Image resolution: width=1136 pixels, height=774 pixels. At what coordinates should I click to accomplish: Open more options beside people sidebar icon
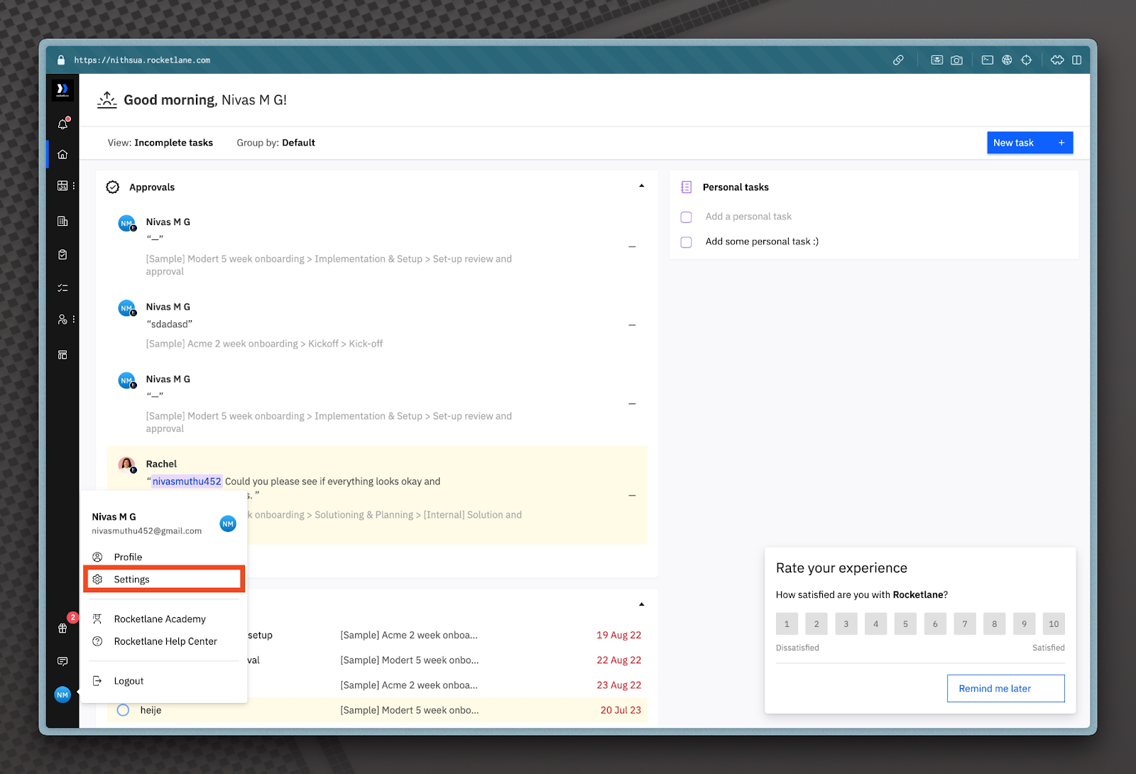(74, 320)
